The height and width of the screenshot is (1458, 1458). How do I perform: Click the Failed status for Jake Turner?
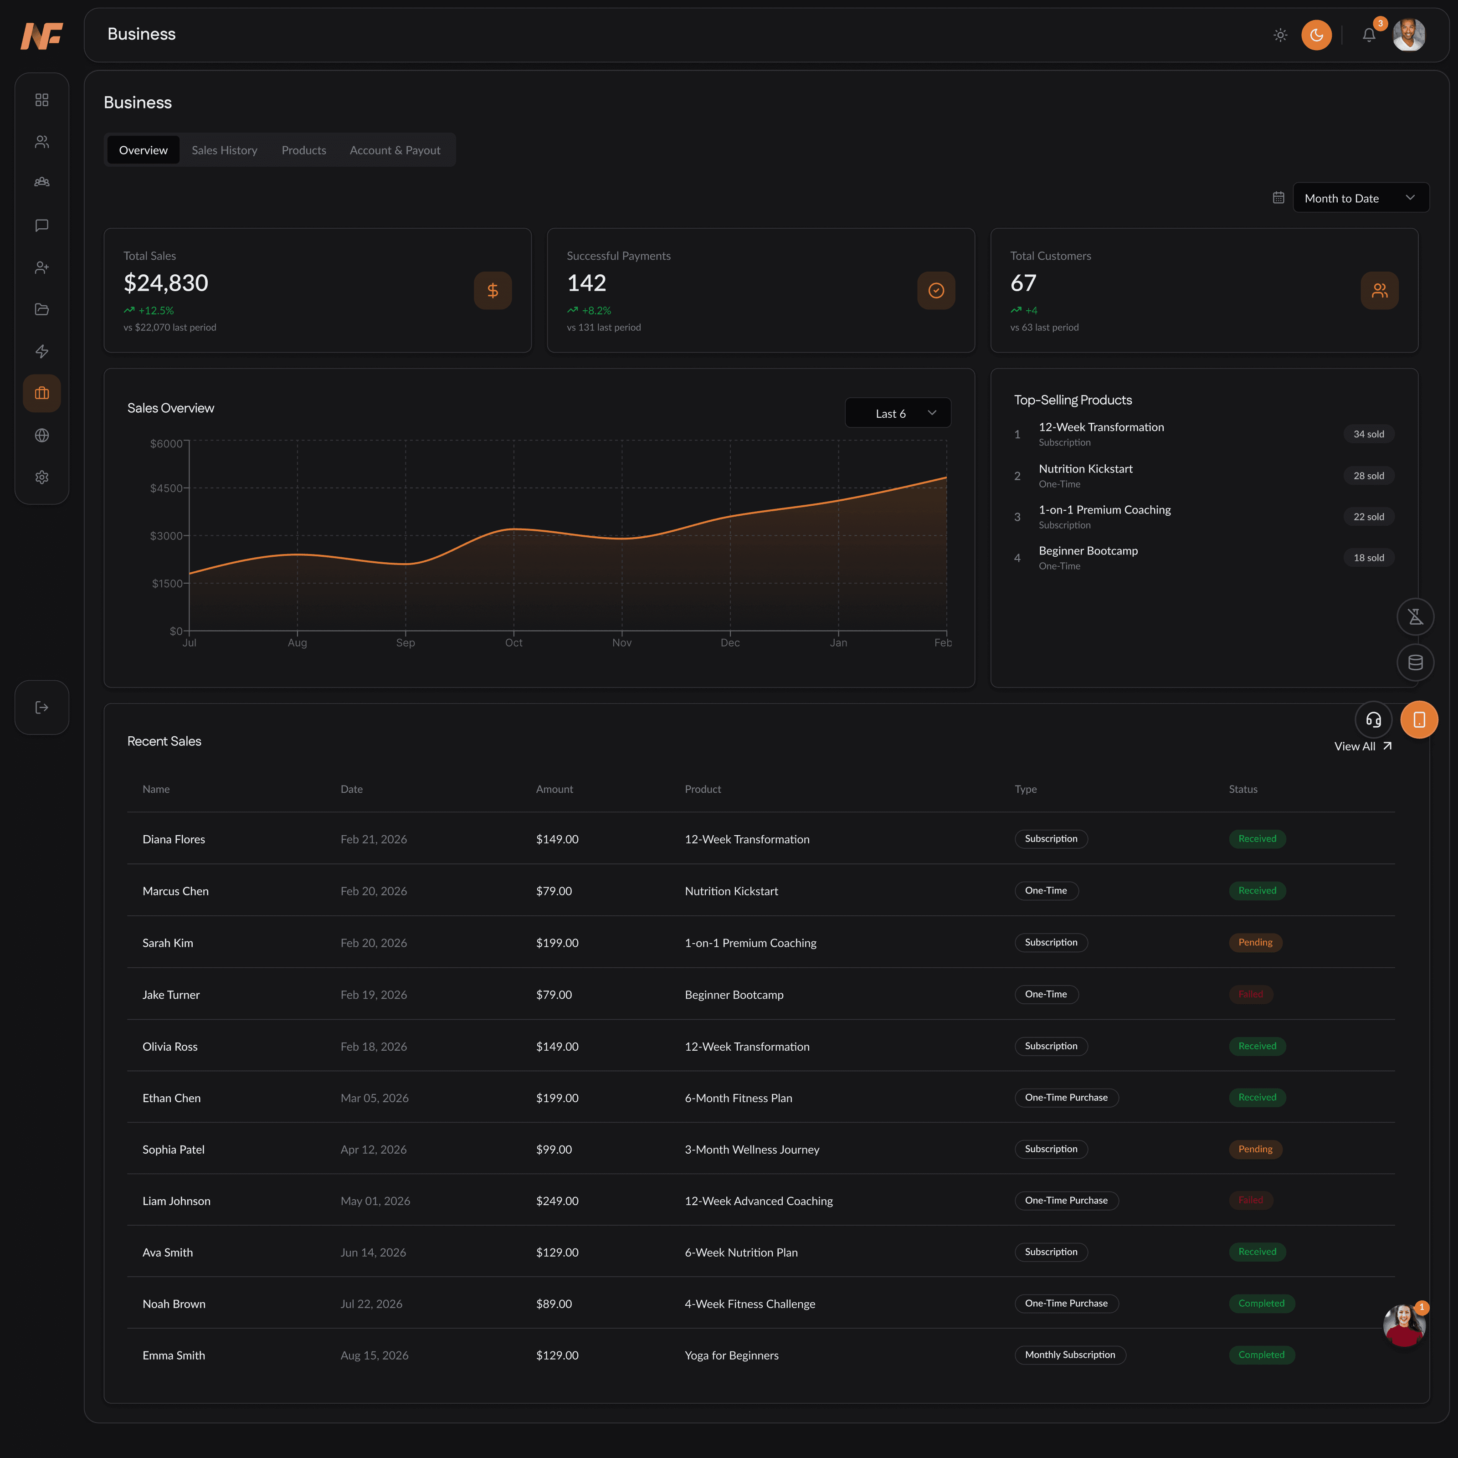click(x=1251, y=995)
